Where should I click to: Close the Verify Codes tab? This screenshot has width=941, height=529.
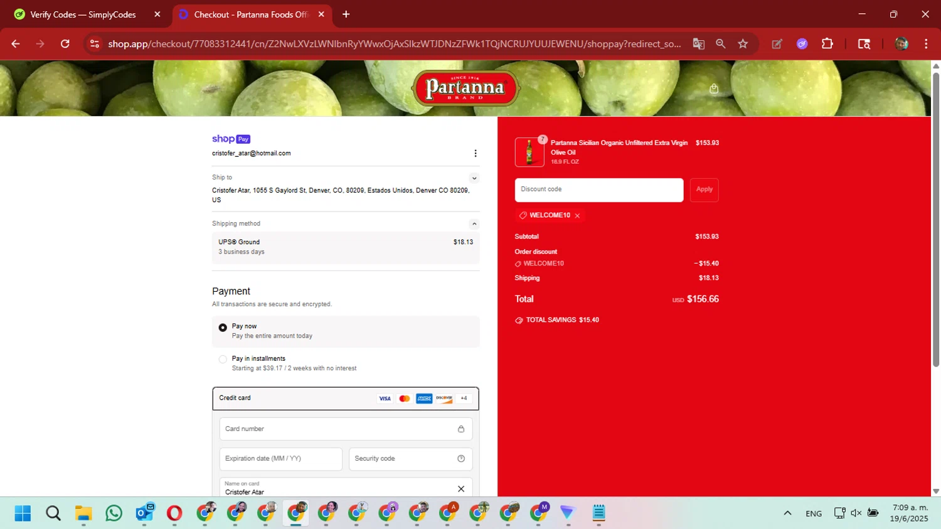point(157,14)
